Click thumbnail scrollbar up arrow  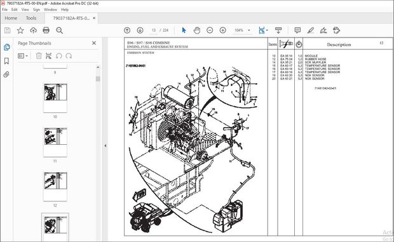[x=98, y=67]
